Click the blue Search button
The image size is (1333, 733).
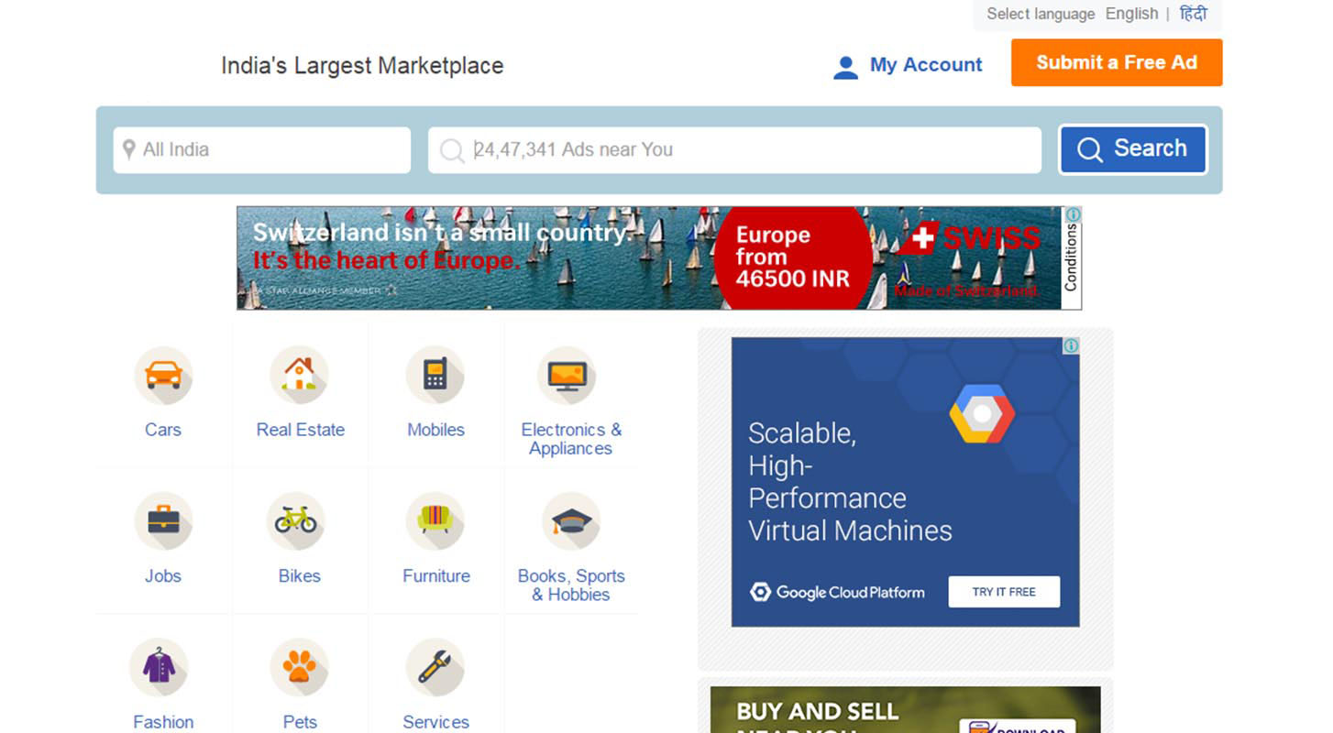point(1133,149)
